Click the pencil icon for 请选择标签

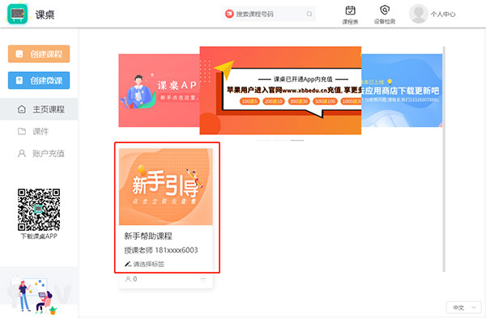pyautogui.click(x=128, y=264)
